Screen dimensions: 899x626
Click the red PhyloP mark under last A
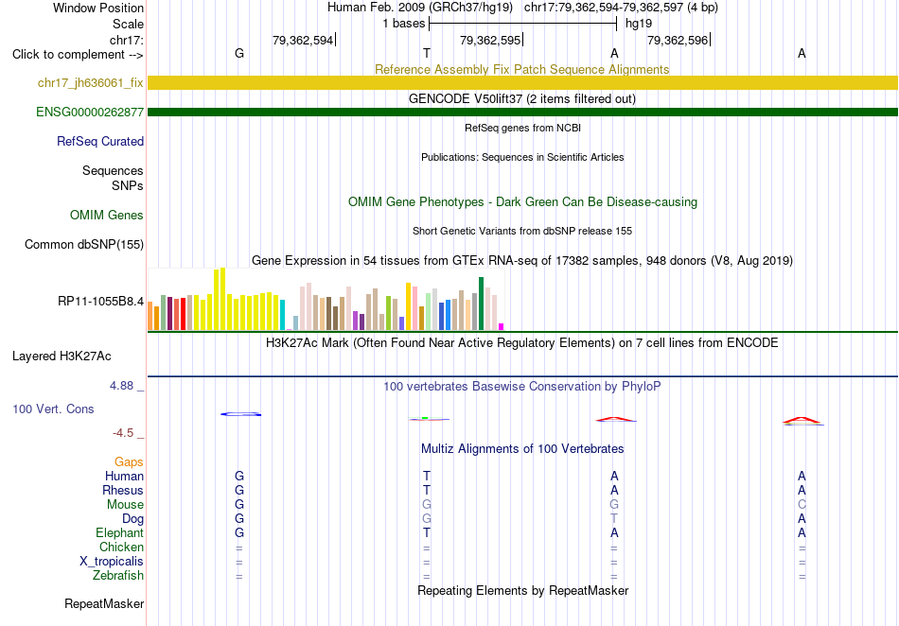point(802,421)
